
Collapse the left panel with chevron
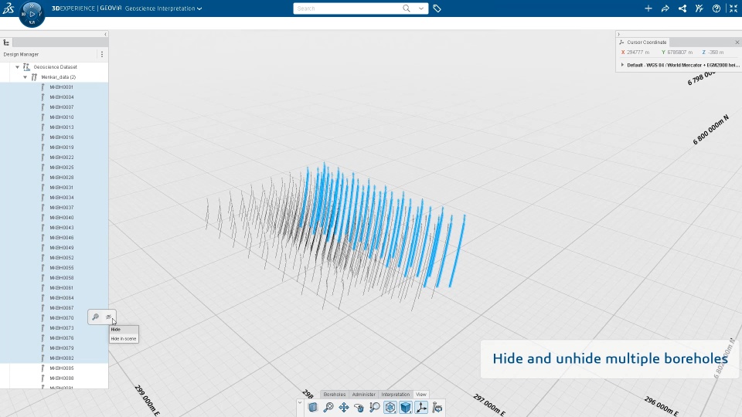(105, 34)
